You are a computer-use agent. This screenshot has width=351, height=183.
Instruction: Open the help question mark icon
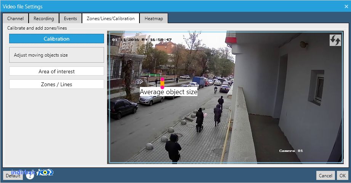coord(30,175)
